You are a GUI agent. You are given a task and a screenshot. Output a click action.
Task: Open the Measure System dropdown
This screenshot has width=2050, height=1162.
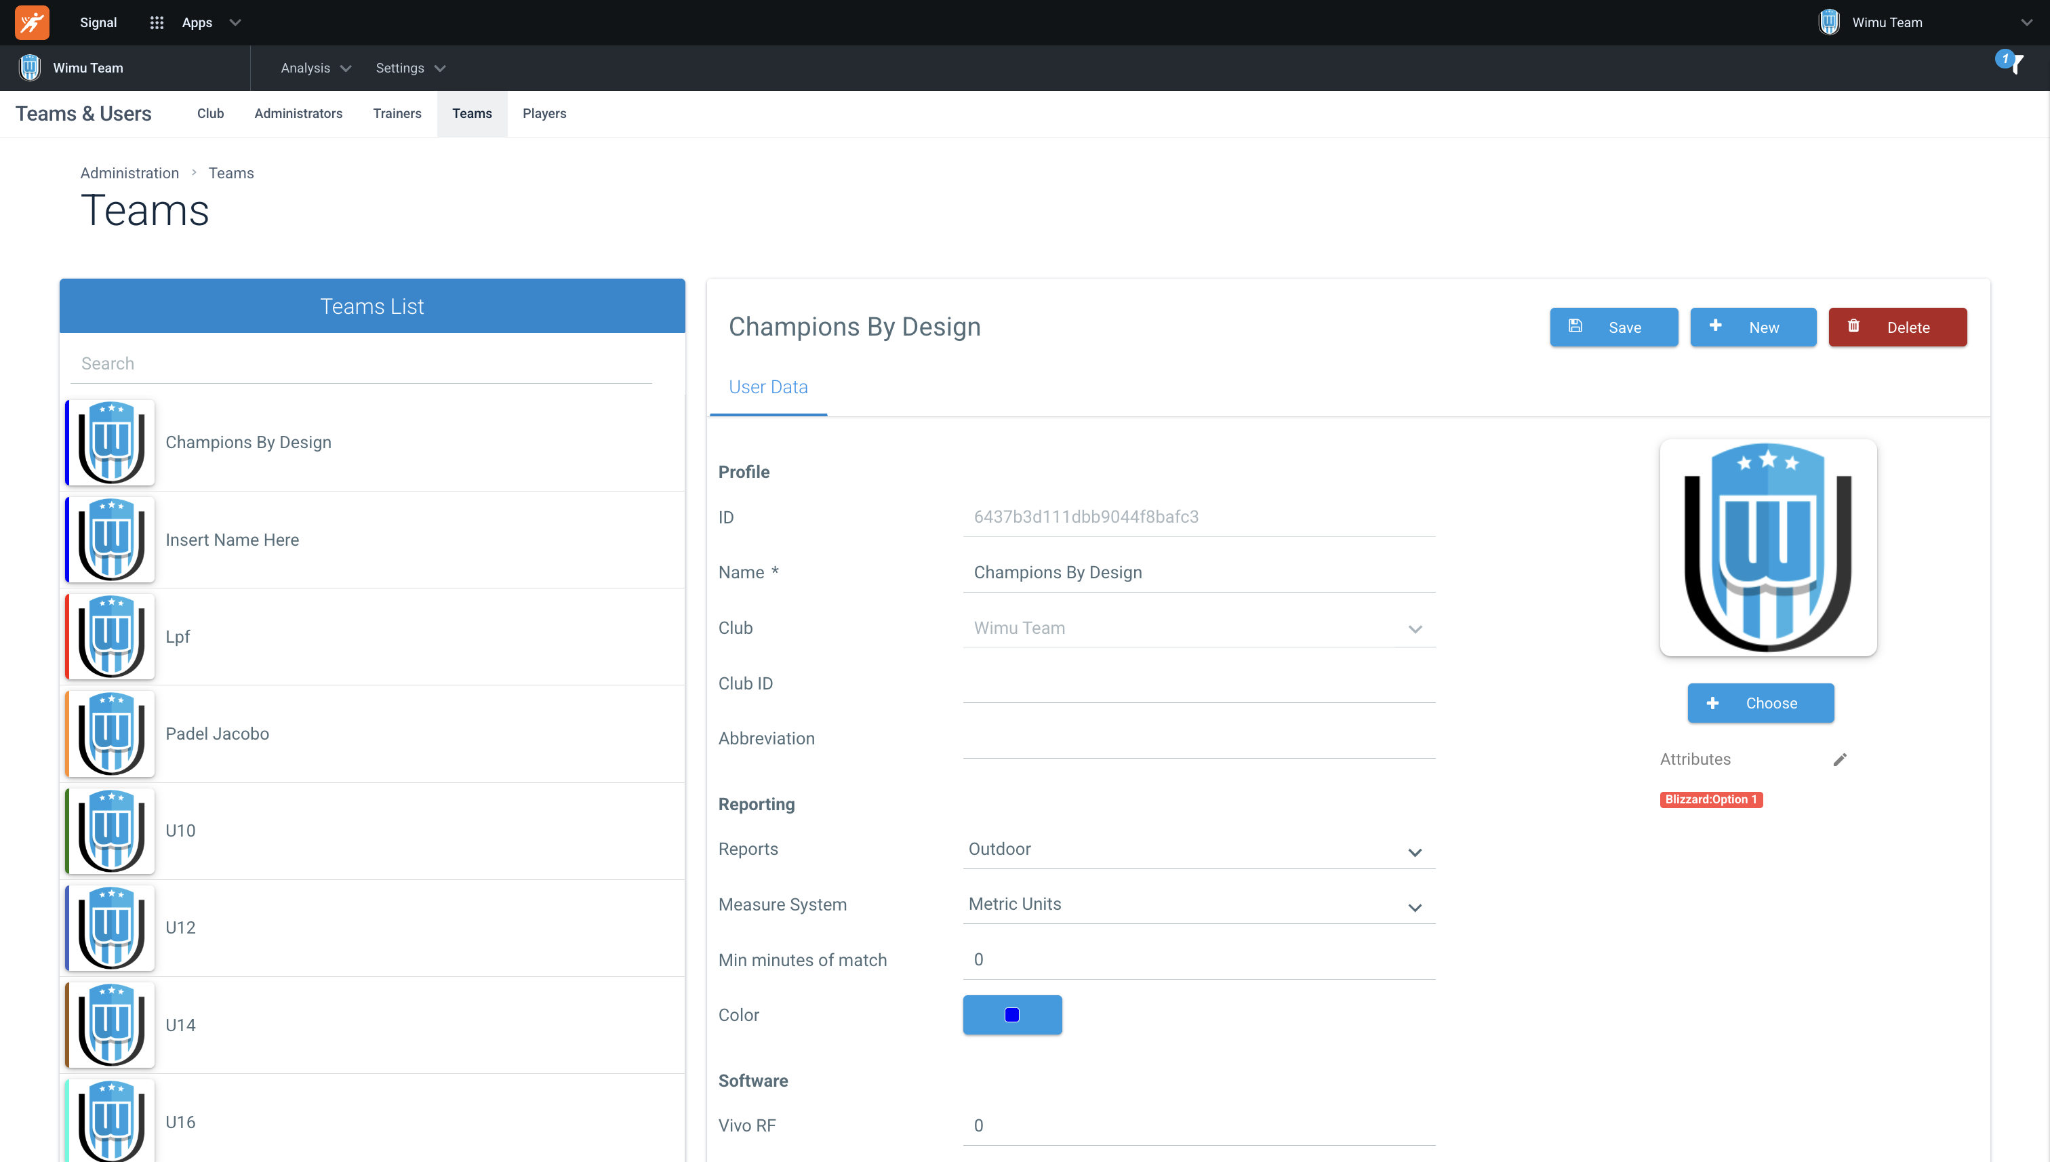tap(1199, 904)
